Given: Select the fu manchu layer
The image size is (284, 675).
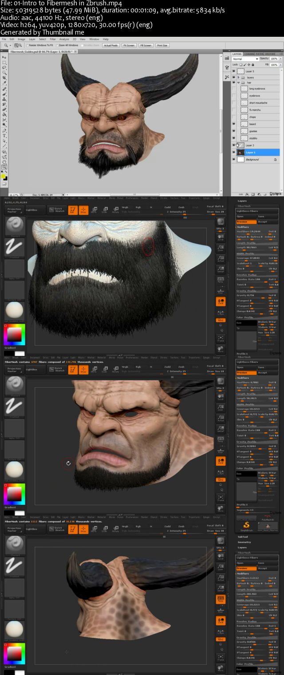Looking at the screenshot, I should (x=256, y=110).
